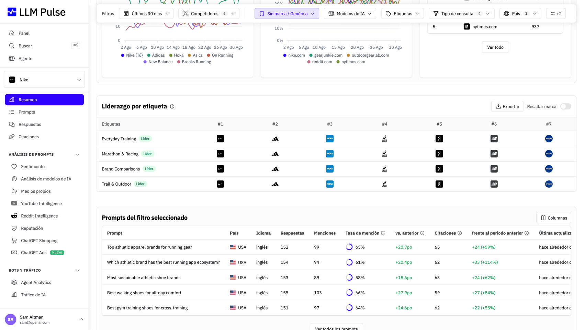Open Análisis de modelos de IA
Screen dimensions: 584x330
[x=44, y=179]
